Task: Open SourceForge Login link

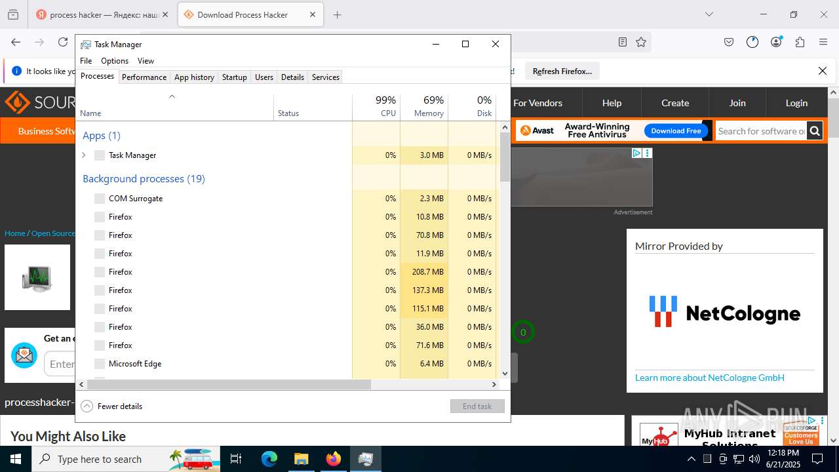Action: point(796,103)
